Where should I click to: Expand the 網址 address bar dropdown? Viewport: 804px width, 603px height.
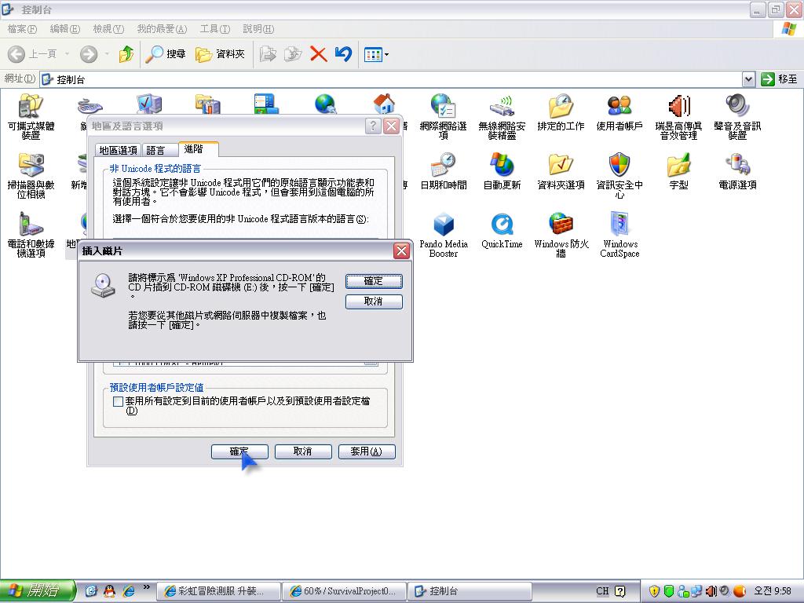pos(748,79)
